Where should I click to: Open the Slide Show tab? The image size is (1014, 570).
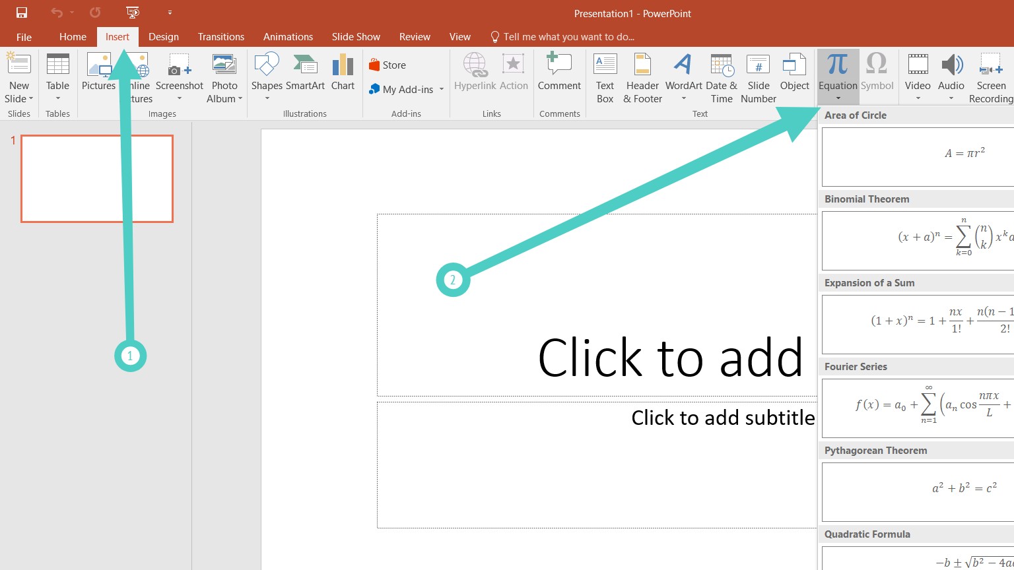(x=356, y=37)
